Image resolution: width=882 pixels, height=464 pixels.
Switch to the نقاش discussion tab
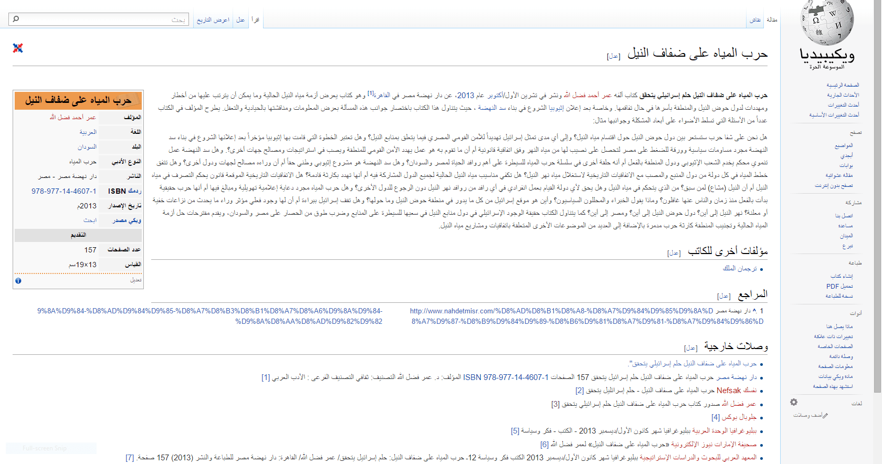click(x=755, y=19)
